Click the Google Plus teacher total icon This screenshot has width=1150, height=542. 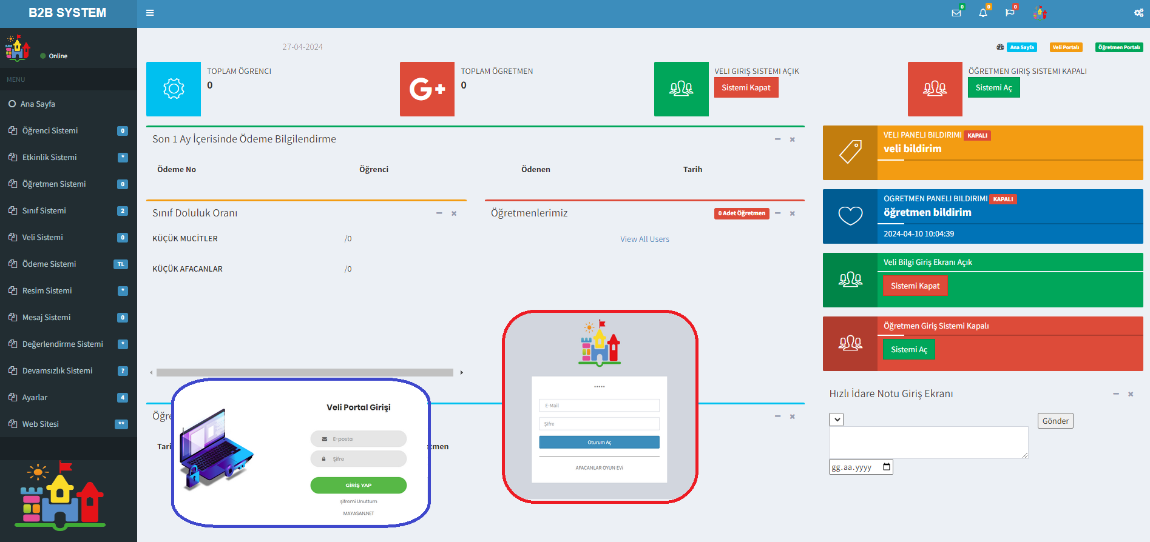pos(427,89)
